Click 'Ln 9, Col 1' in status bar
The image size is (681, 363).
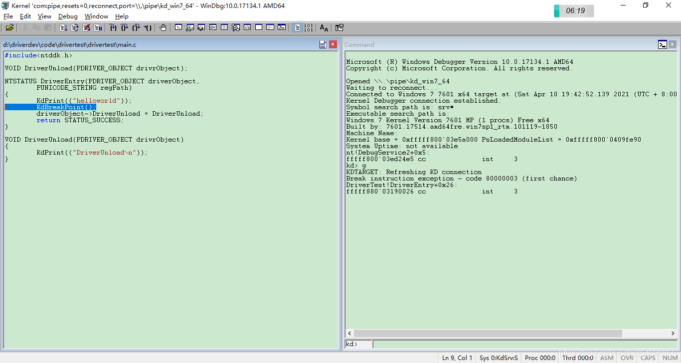tap(457, 358)
